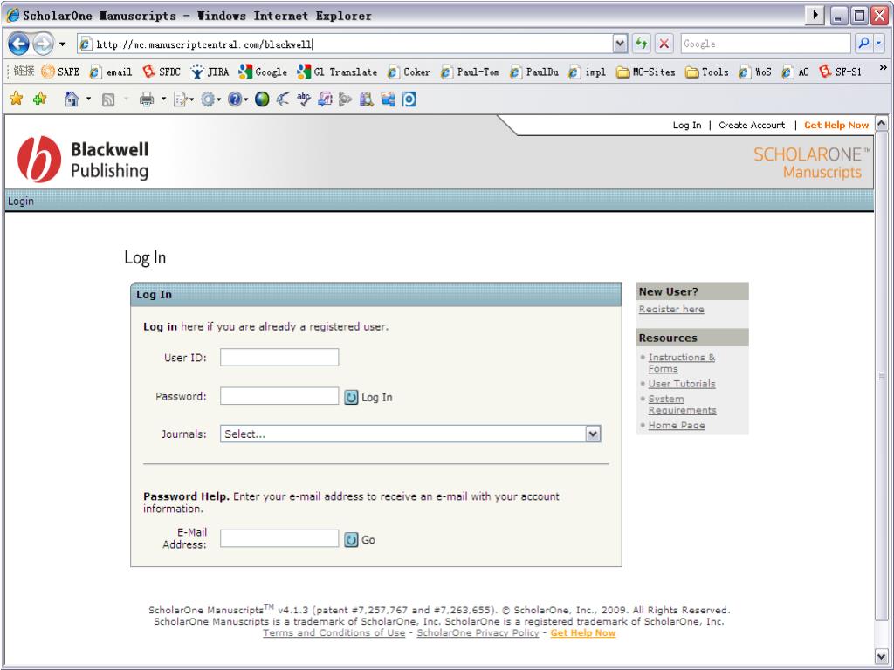Screen dimensions: 894x670
Task: Open the impl bookmark
Action: [x=588, y=72]
